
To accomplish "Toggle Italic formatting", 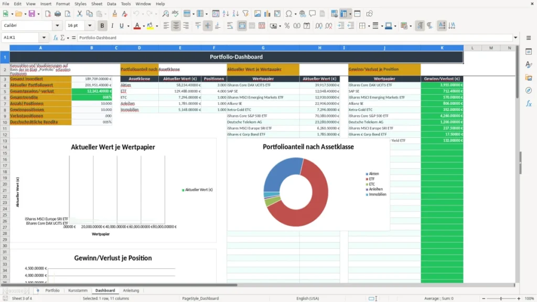I will click(112, 26).
